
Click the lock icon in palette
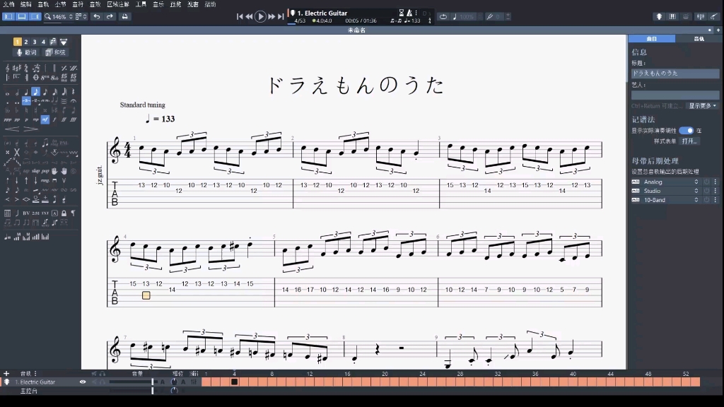[x=64, y=213]
